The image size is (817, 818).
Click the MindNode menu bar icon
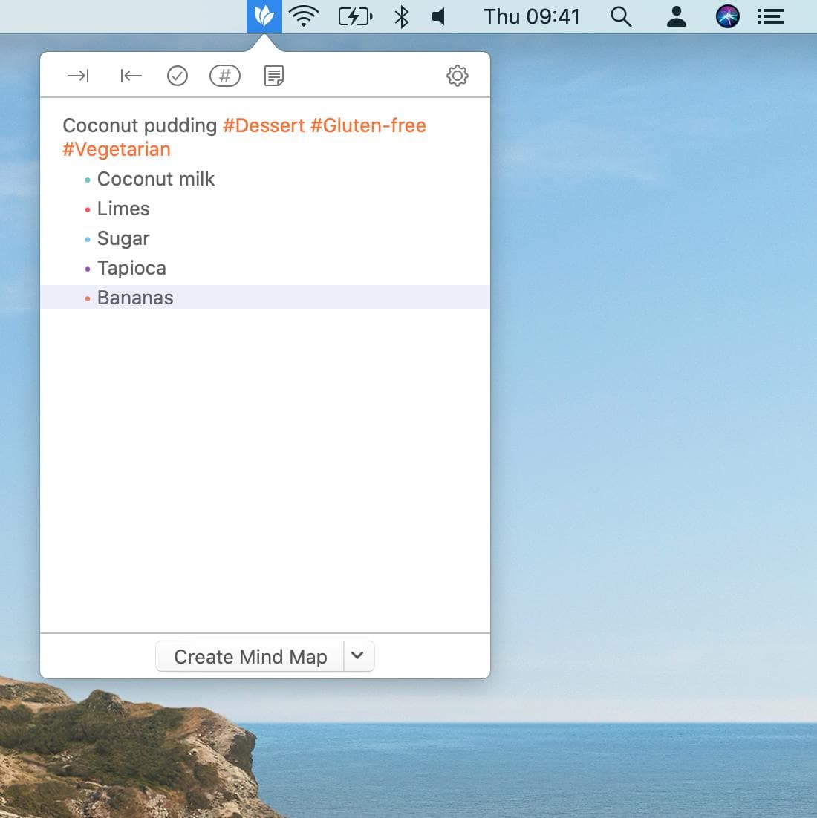tap(265, 16)
